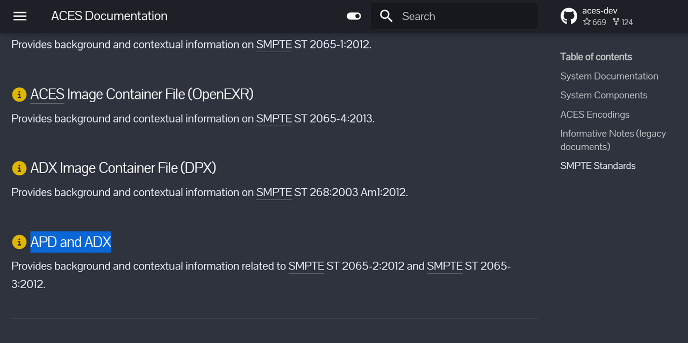Click info icon beside ADX Image Container File
The image size is (688, 343).
coord(19,168)
